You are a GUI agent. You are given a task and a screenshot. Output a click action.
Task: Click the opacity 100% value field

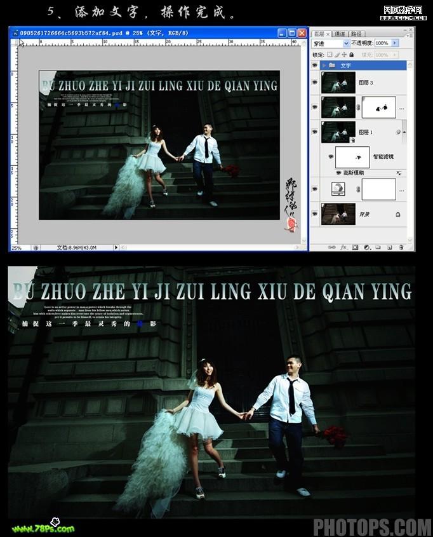383,43
